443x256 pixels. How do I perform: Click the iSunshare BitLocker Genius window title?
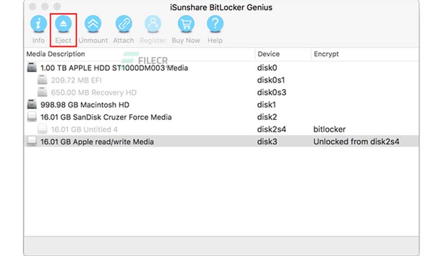click(221, 7)
